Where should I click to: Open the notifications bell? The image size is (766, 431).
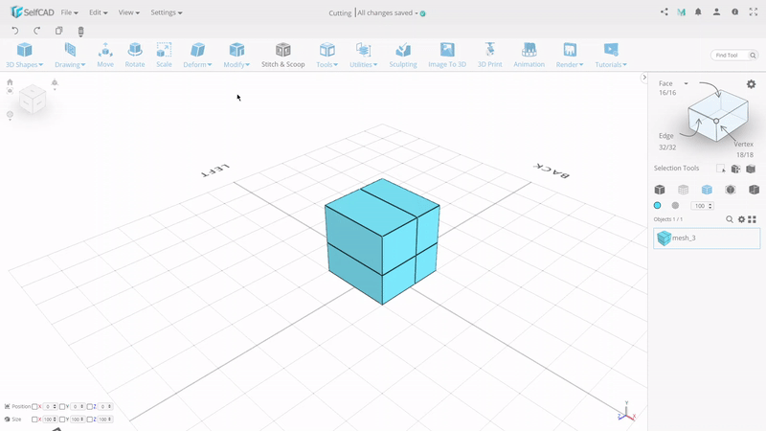(698, 11)
